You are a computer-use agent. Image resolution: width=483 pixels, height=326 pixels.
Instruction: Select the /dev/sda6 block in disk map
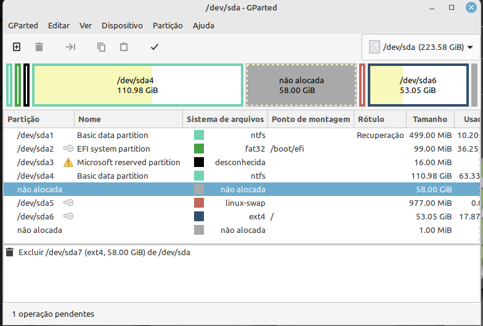tap(418, 85)
